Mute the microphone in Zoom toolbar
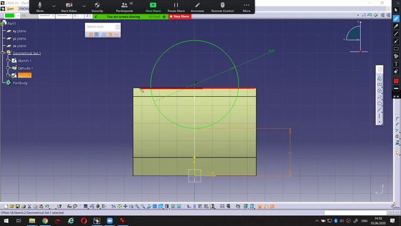This screenshot has width=401, height=226. pyautogui.click(x=40, y=7)
